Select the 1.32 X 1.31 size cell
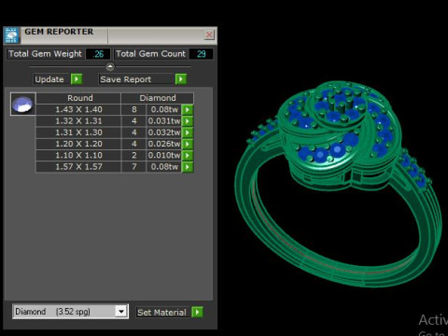 point(78,121)
